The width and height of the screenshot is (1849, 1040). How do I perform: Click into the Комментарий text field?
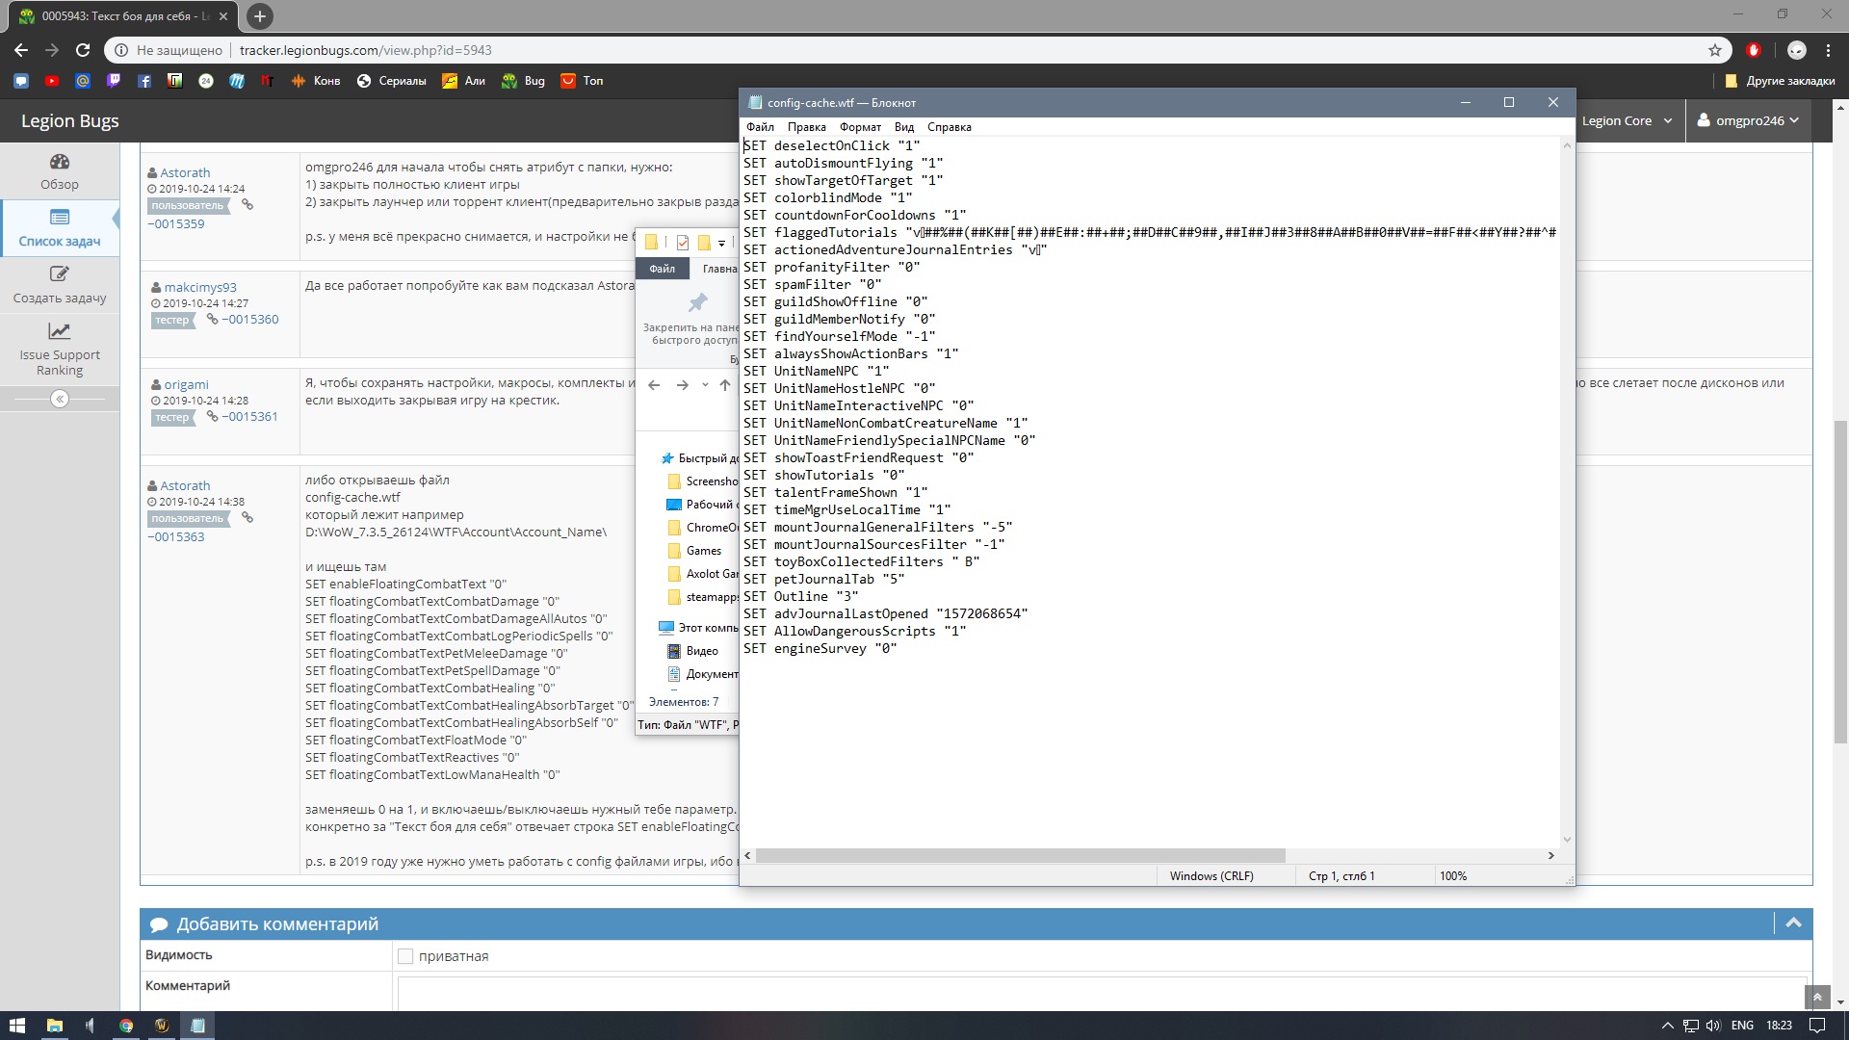point(1098,992)
